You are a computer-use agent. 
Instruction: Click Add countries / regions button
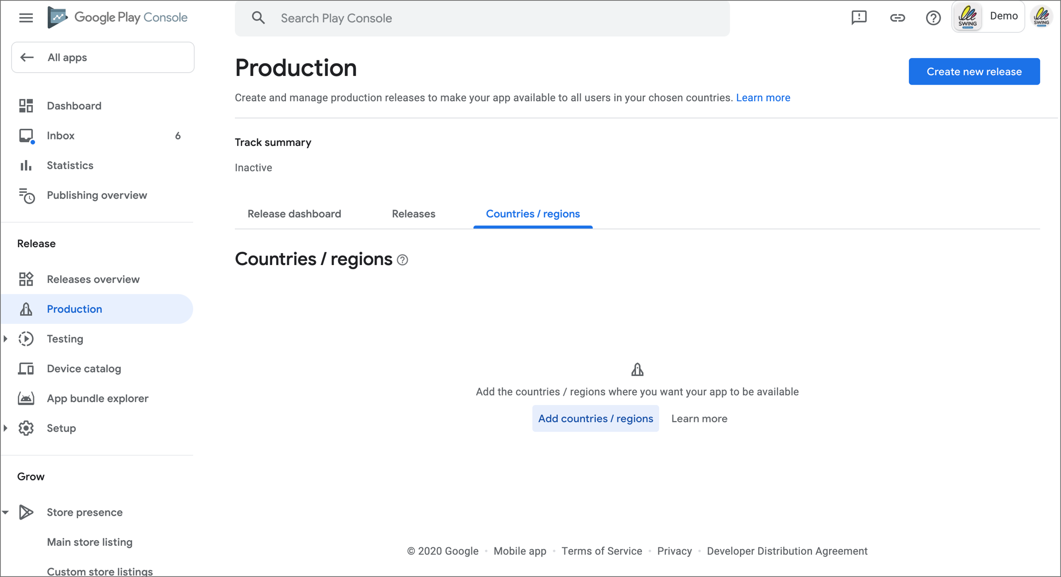tap(595, 419)
